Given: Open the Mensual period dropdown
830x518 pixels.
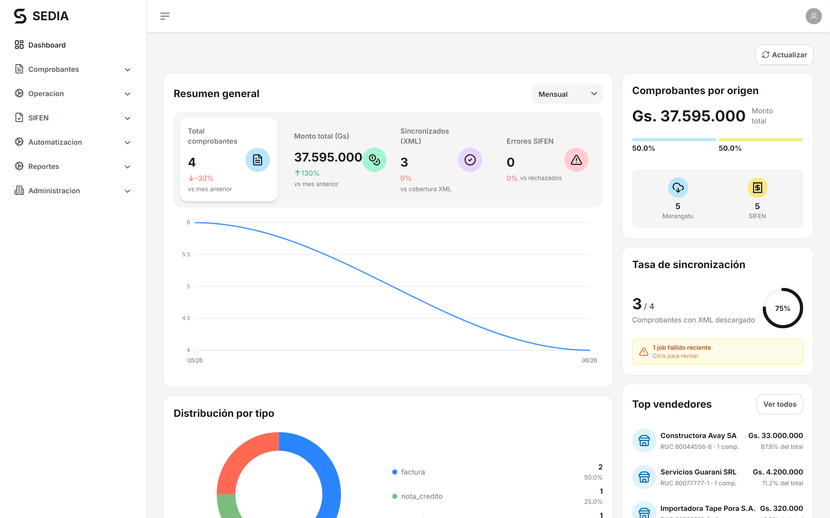Looking at the screenshot, I should (x=567, y=94).
